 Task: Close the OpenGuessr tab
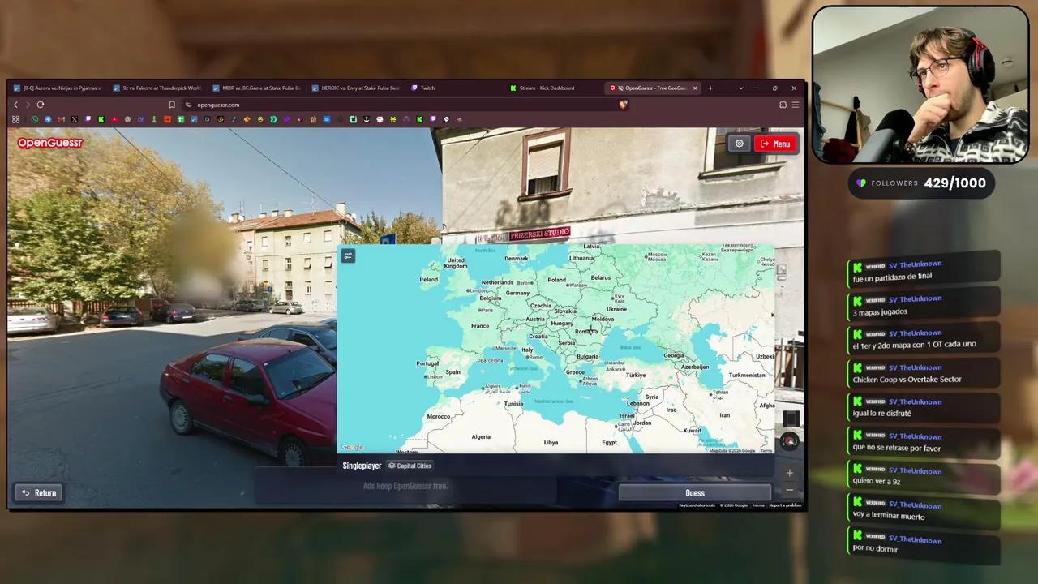tap(695, 88)
